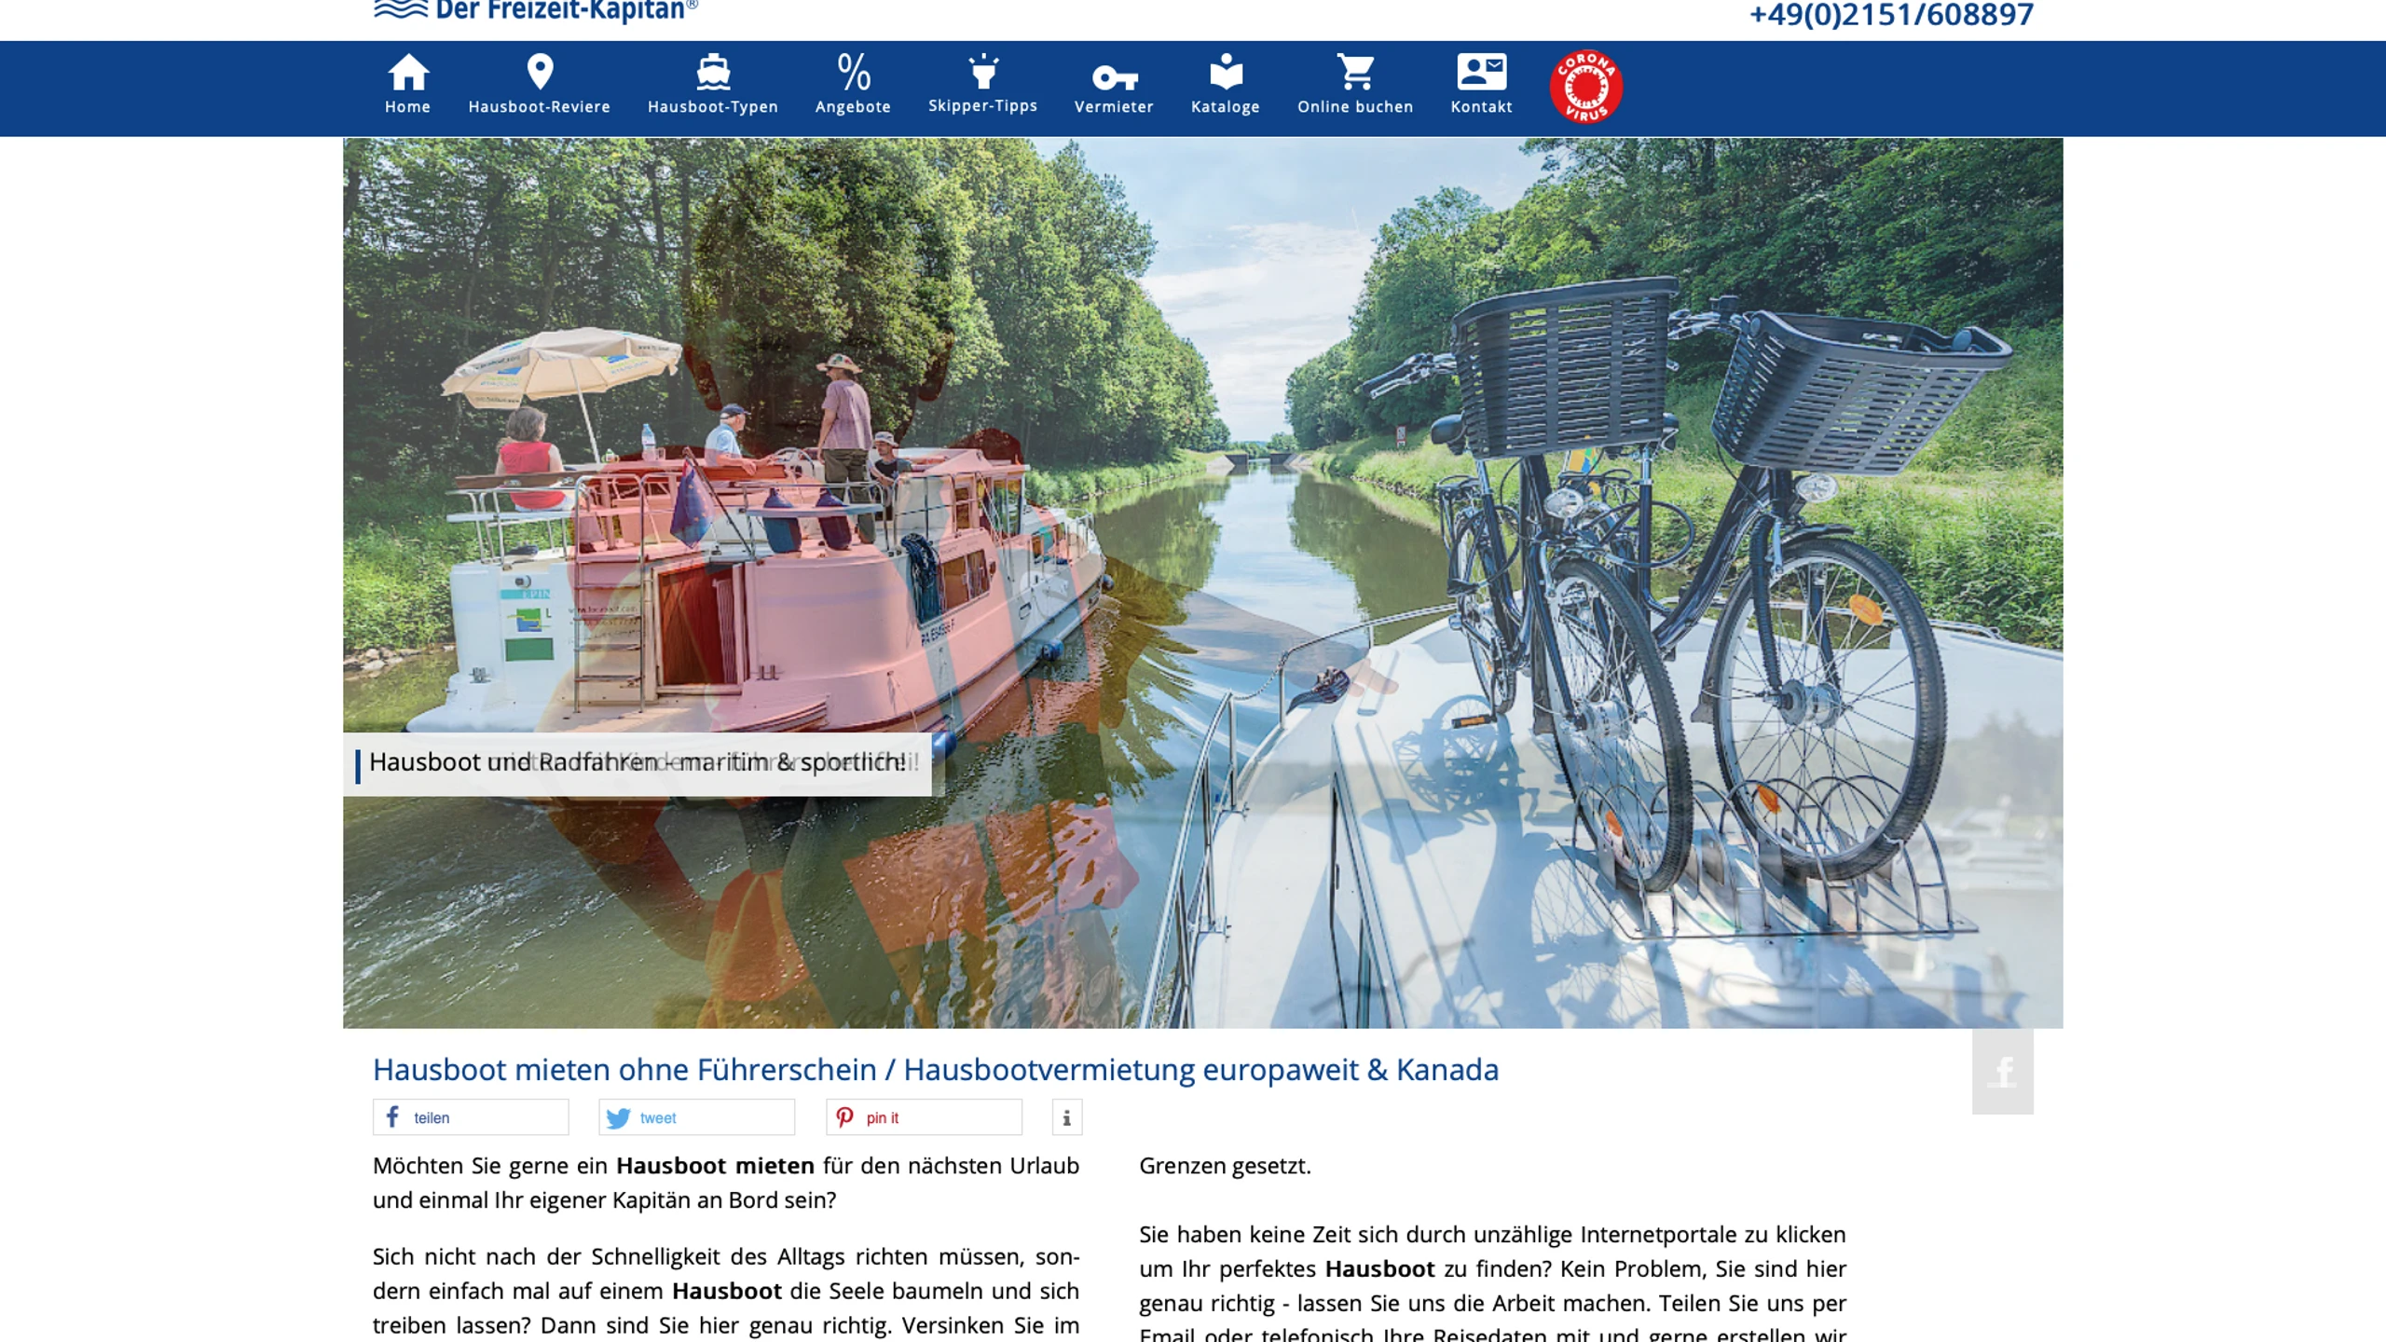The height and width of the screenshot is (1342, 2386).
Task: Click the phone number +49(0)2151/608897
Action: (x=1891, y=15)
